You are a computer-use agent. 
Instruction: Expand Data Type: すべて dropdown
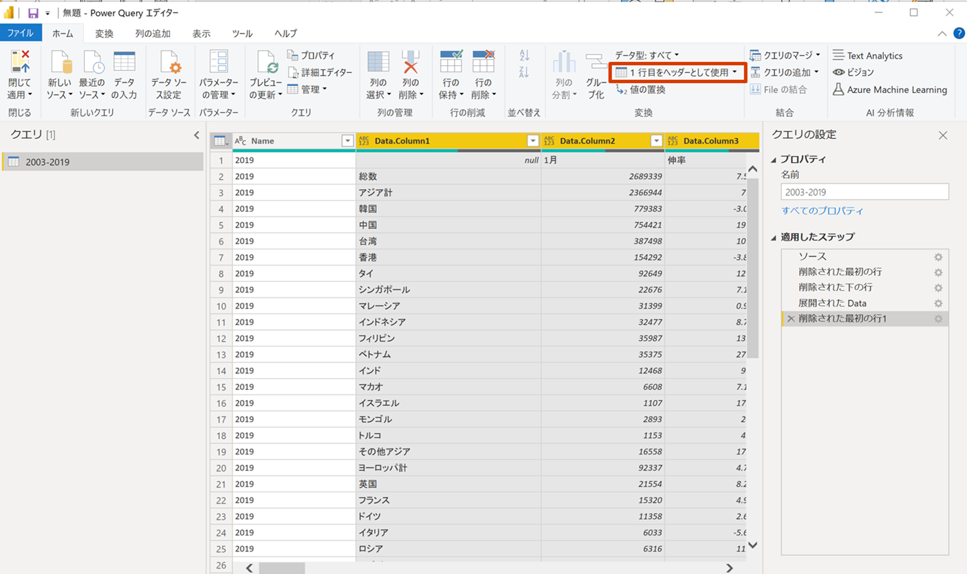[x=677, y=55]
